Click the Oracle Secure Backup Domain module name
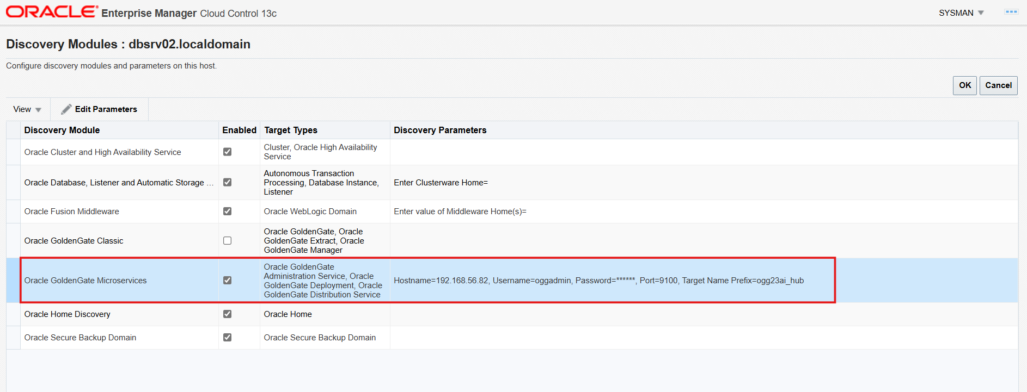Screen dimensions: 1027x392 80,338
